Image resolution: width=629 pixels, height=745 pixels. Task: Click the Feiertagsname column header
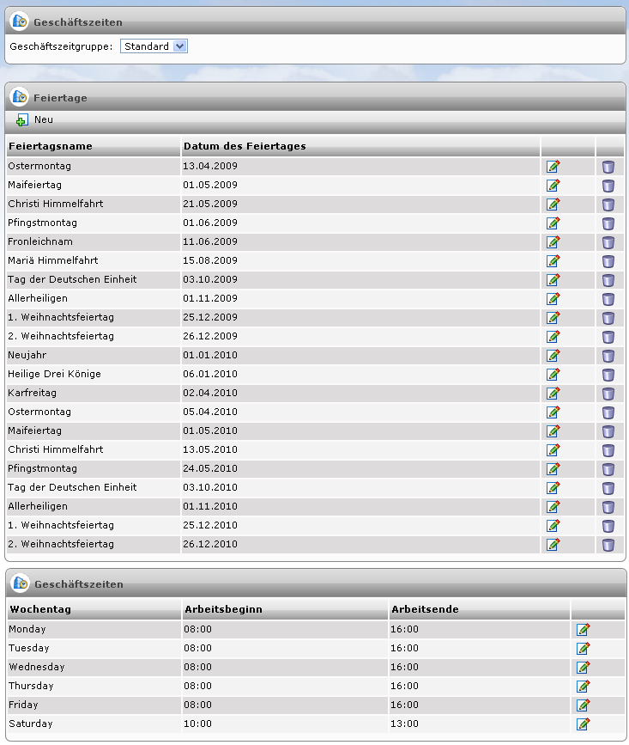click(51, 146)
